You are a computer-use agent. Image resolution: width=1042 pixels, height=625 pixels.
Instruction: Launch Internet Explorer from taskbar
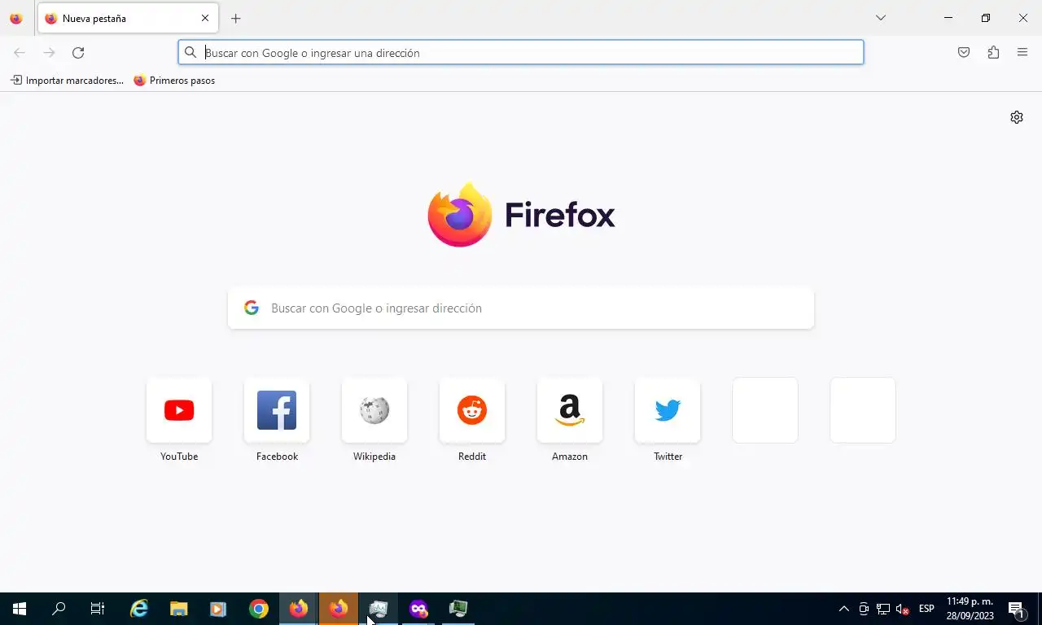pos(139,609)
